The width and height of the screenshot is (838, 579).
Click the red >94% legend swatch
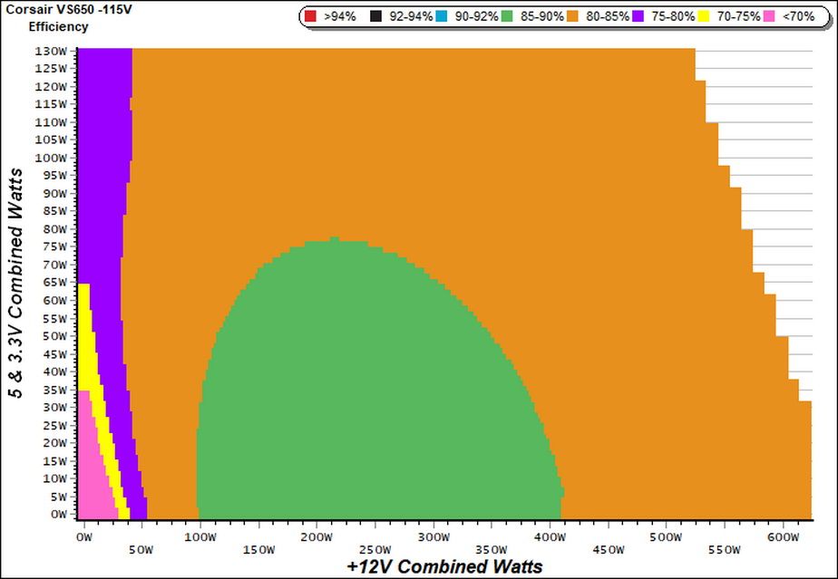tap(310, 16)
